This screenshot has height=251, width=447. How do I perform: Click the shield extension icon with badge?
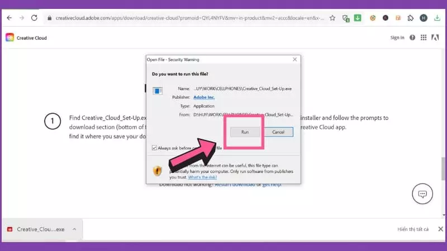click(346, 18)
